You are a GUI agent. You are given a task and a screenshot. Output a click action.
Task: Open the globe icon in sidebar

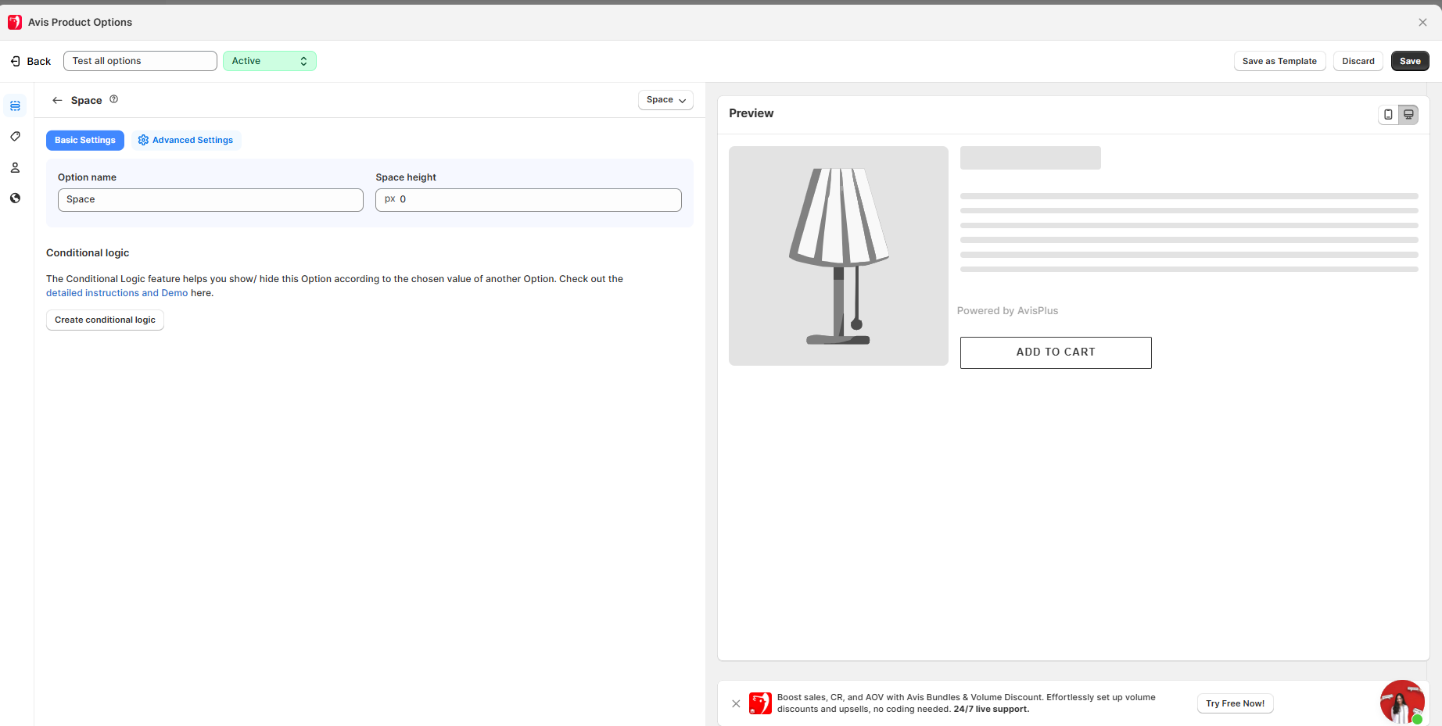coord(15,198)
